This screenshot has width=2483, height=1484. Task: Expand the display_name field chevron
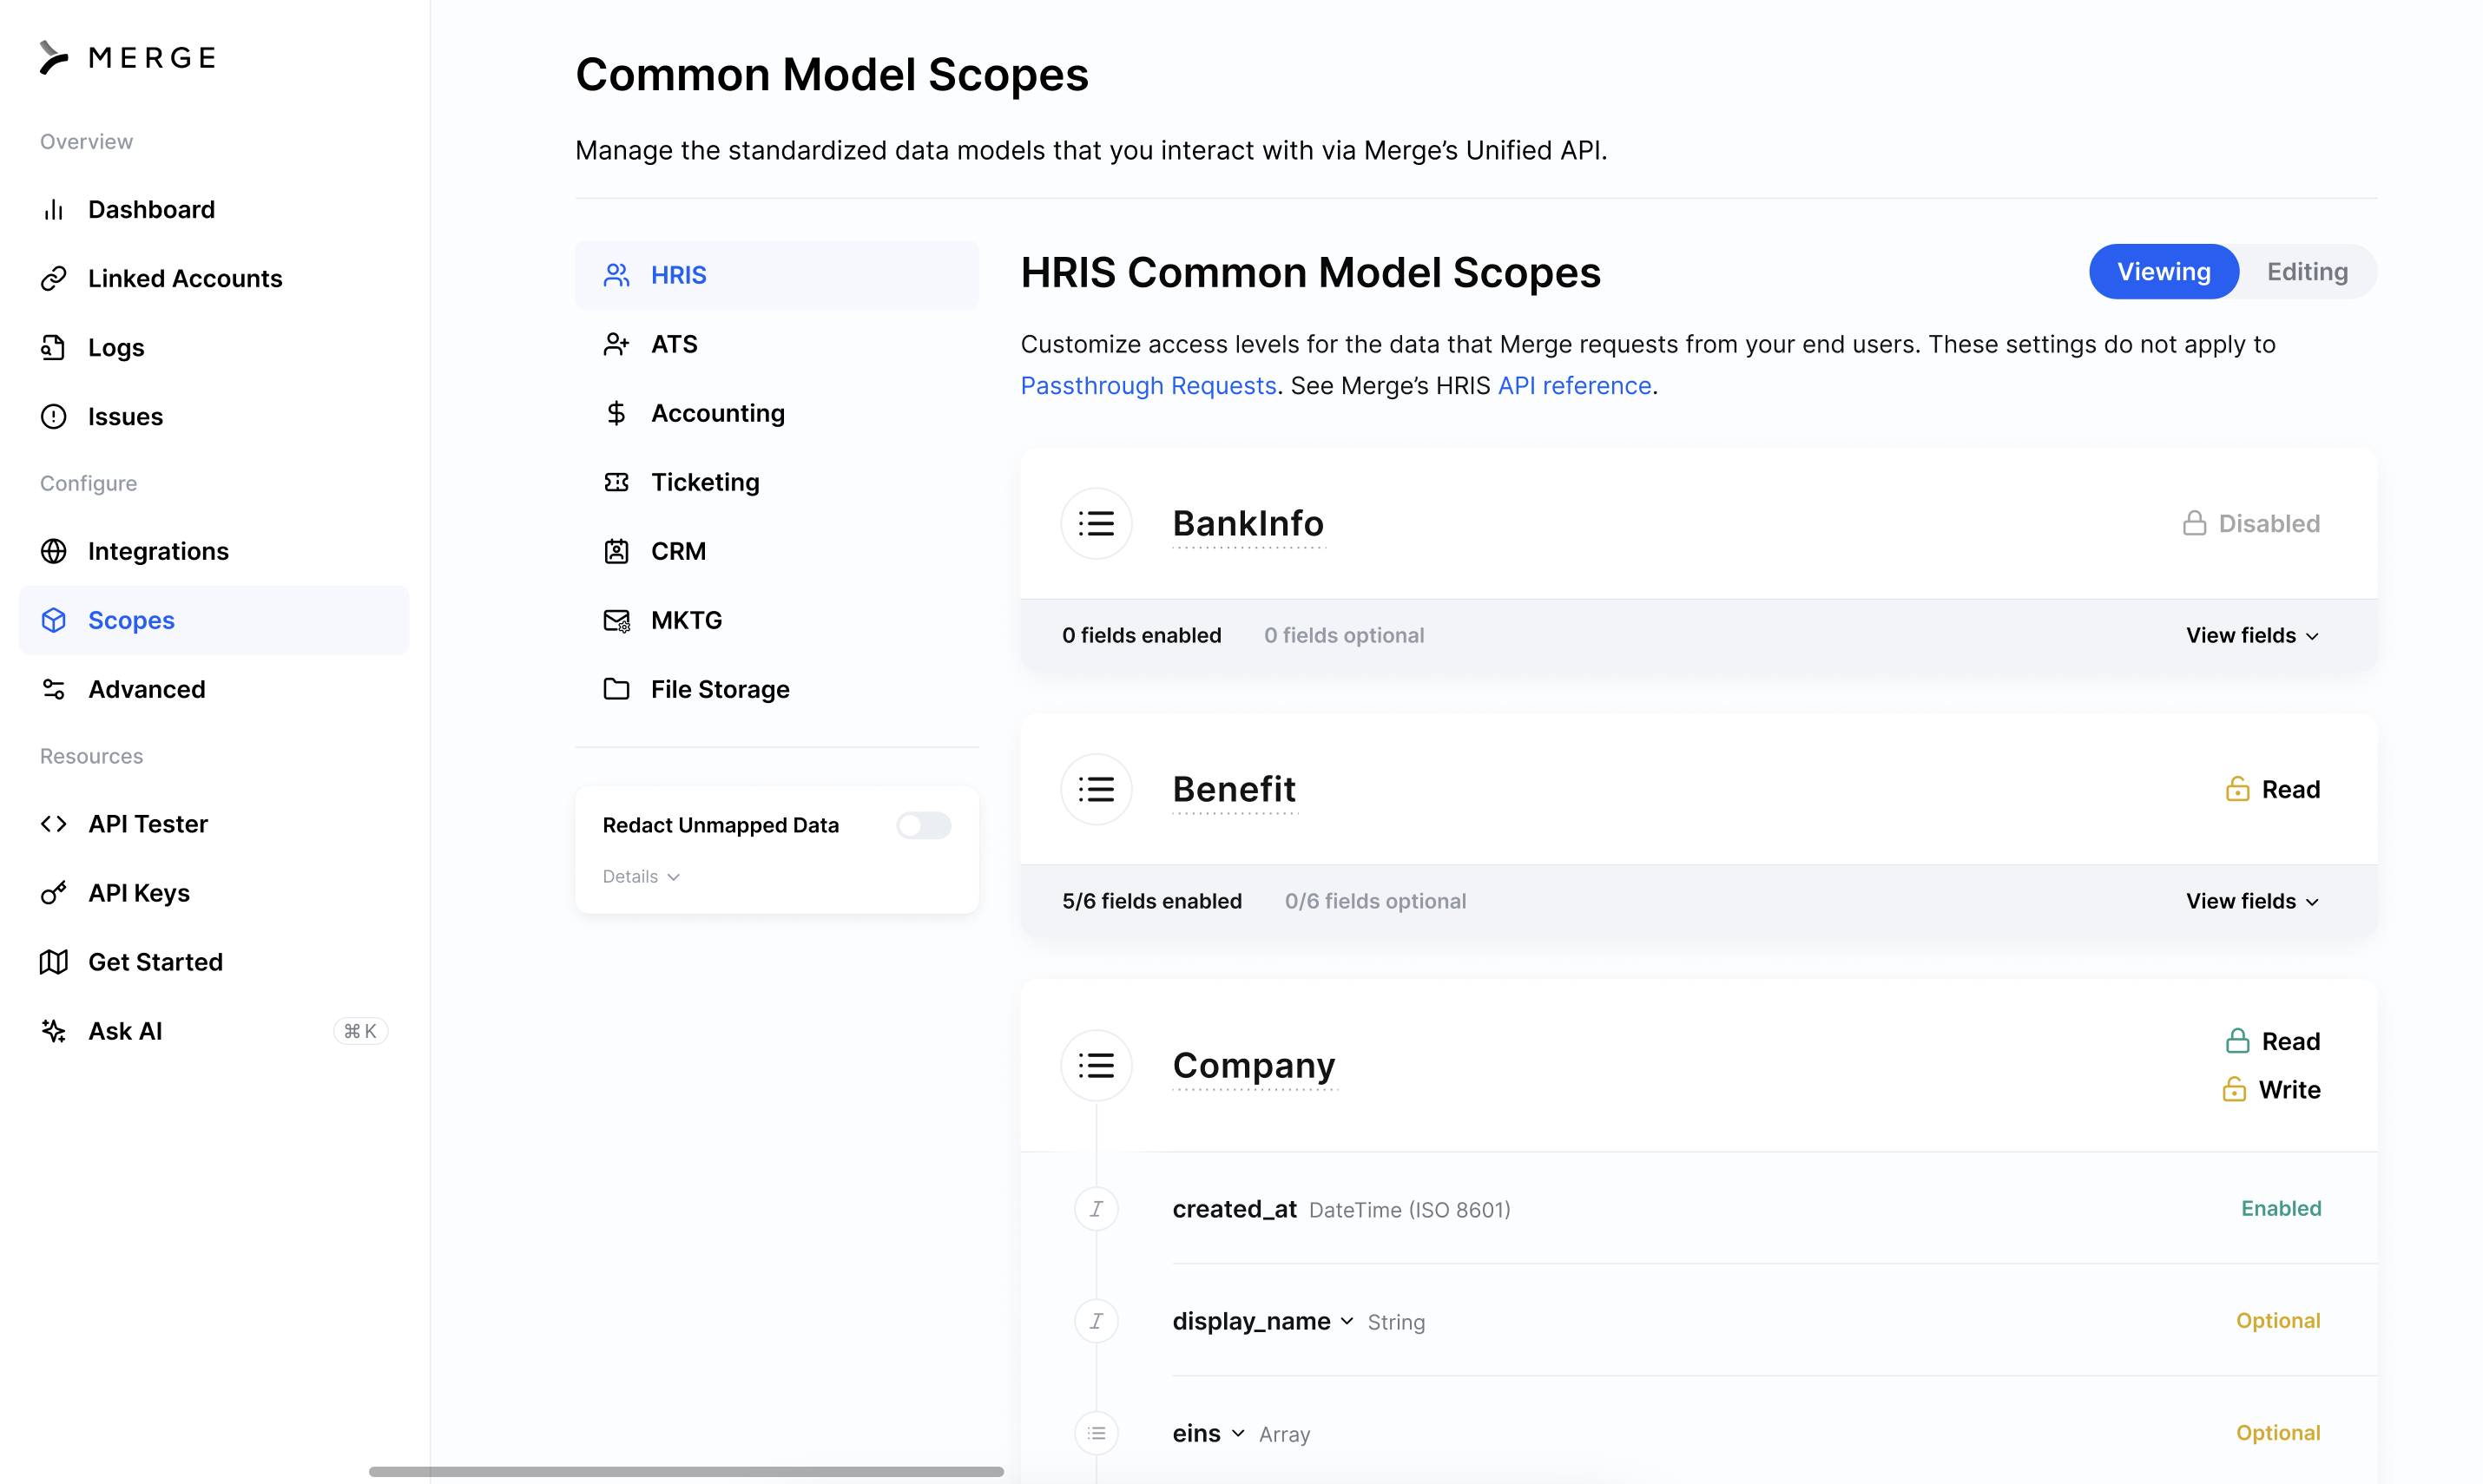(x=1347, y=1321)
